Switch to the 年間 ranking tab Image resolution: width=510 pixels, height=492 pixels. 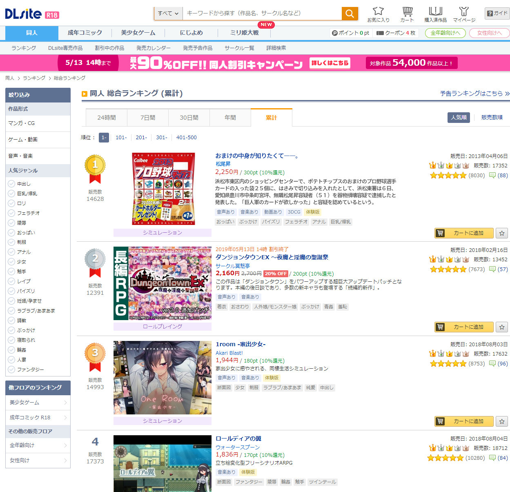[230, 118]
